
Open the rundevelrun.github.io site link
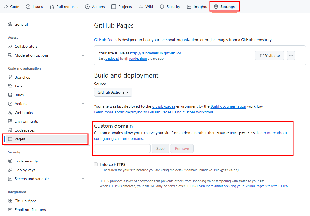point(156,53)
